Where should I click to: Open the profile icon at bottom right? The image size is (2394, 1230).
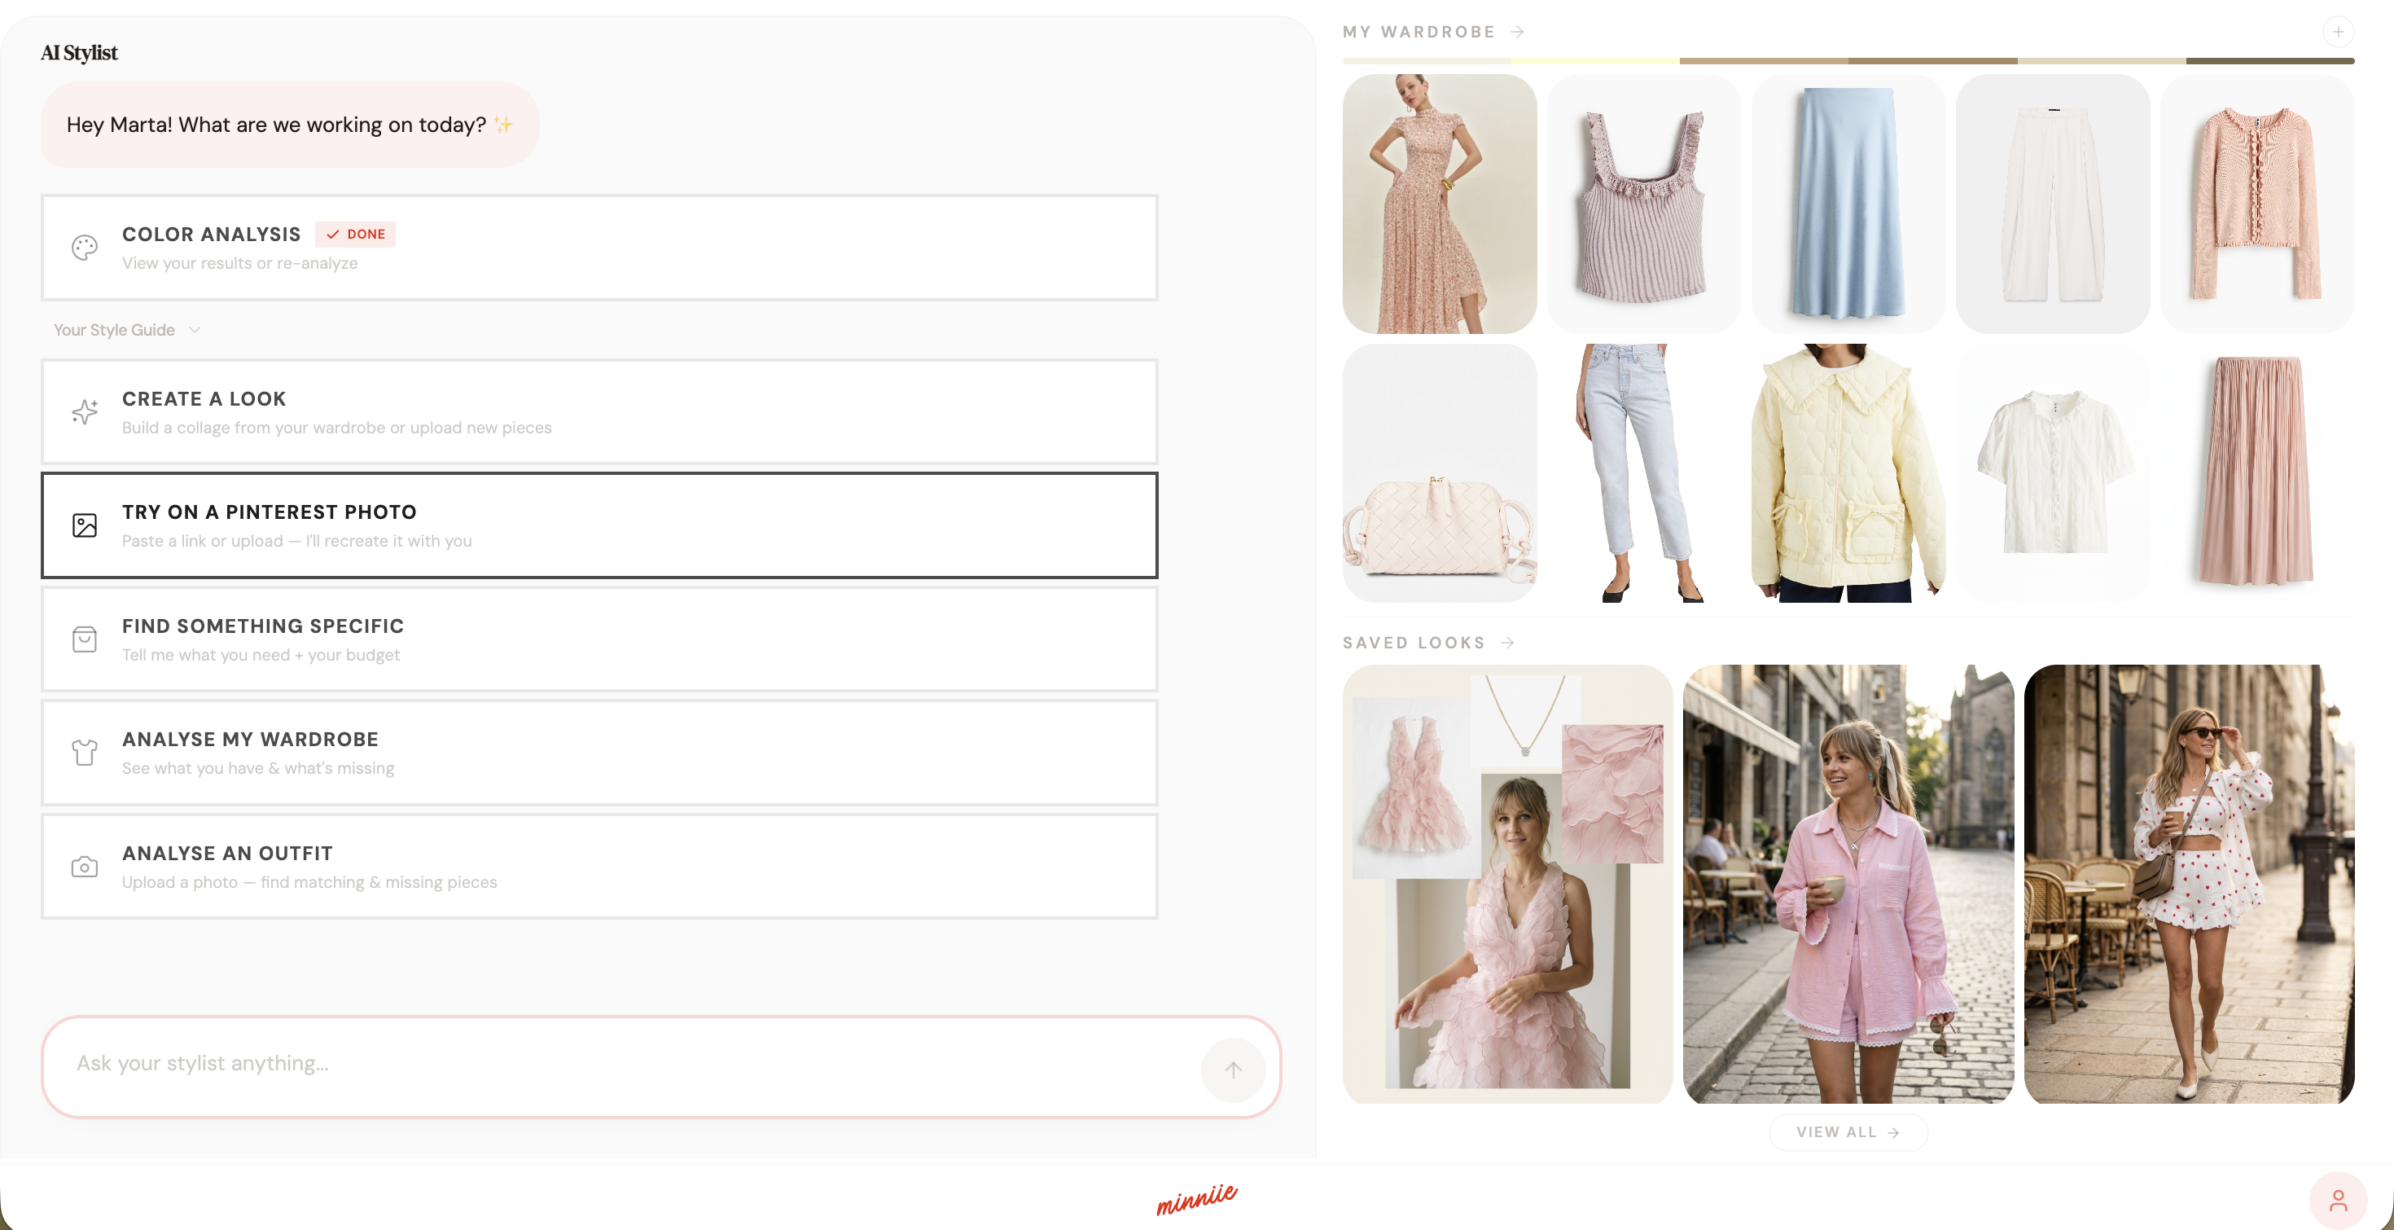coord(2339,1198)
